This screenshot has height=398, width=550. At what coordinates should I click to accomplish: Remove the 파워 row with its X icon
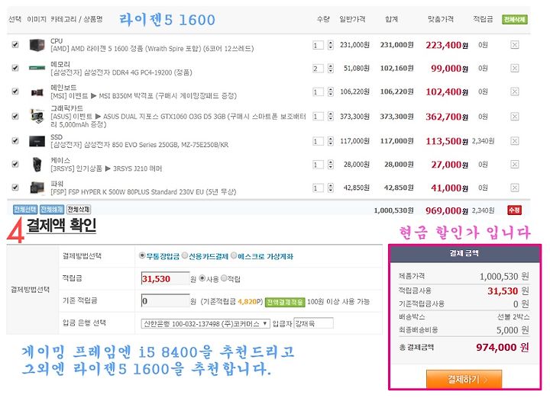coord(514,188)
